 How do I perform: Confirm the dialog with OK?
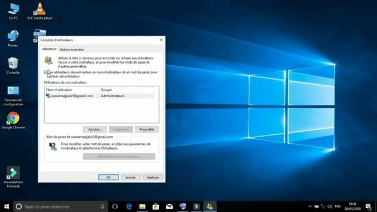coord(108,177)
